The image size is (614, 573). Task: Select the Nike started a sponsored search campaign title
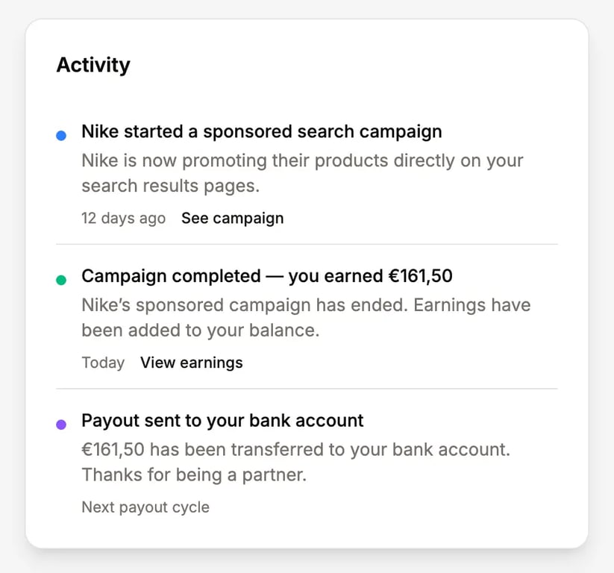coord(261,132)
